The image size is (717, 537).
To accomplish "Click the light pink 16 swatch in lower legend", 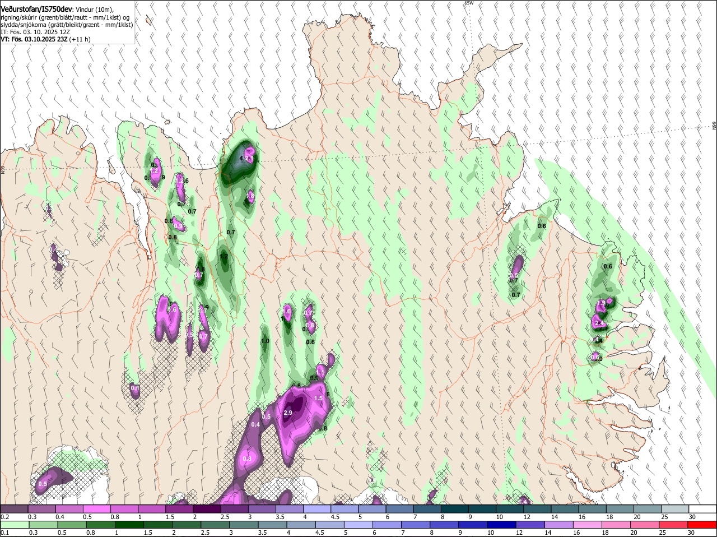I will (x=588, y=525).
